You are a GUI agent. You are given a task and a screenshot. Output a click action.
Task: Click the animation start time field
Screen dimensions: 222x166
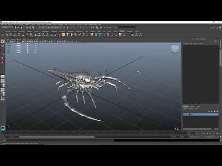[4, 137]
